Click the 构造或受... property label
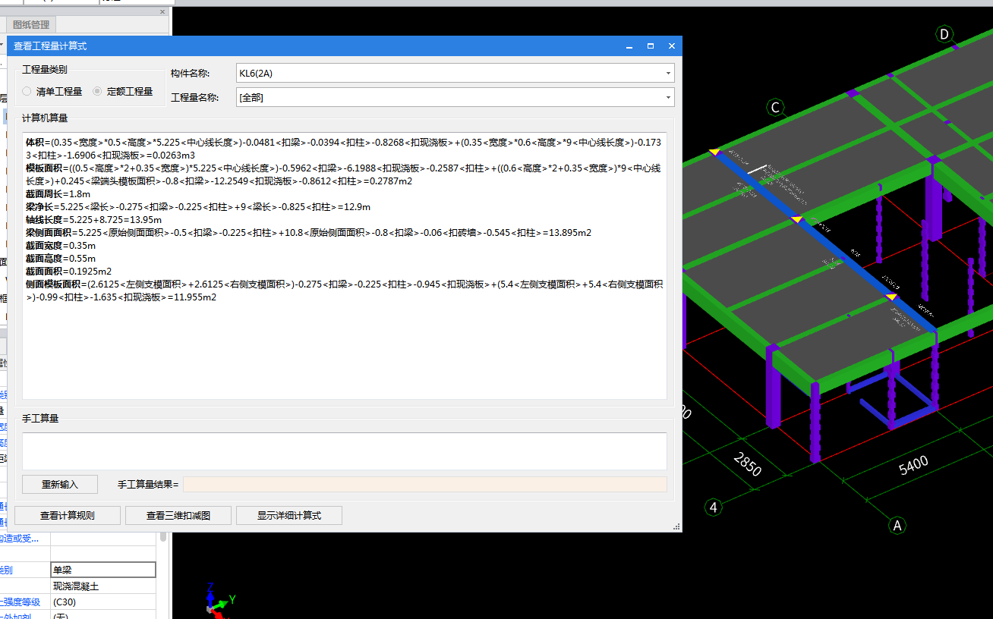The height and width of the screenshot is (619, 993). (19, 539)
